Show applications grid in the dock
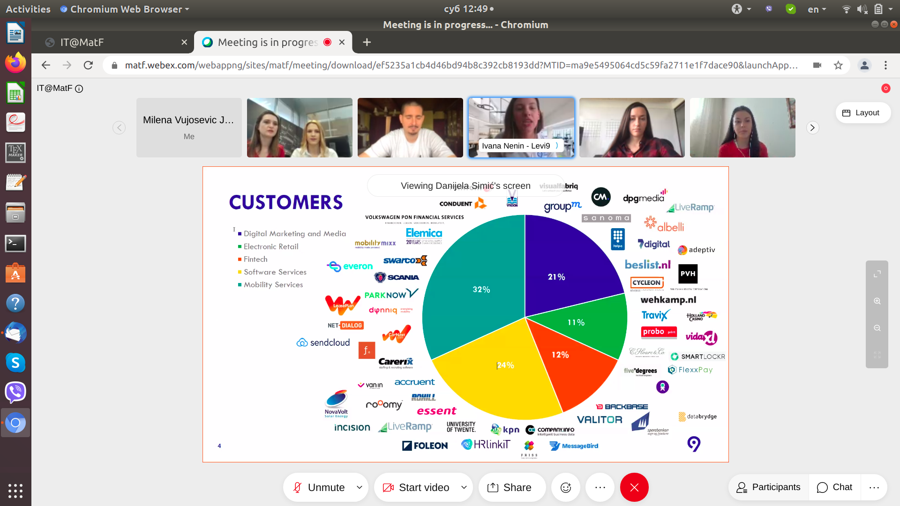The height and width of the screenshot is (506, 900). [x=15, y=491]
